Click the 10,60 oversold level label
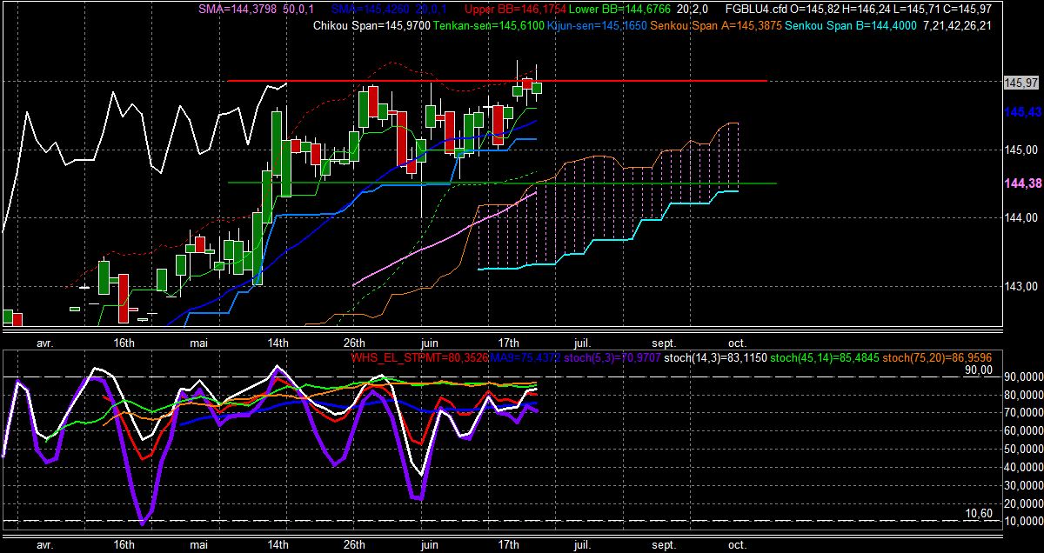Image resolution: width=1044 pixels, height=553 pixels. click(x=978, y=514)
